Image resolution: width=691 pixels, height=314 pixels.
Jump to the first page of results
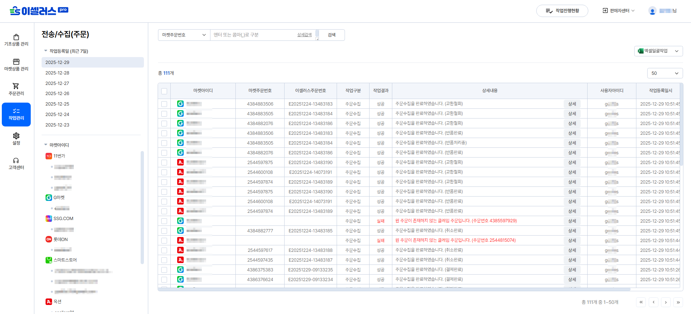click(x=641, y=302)
